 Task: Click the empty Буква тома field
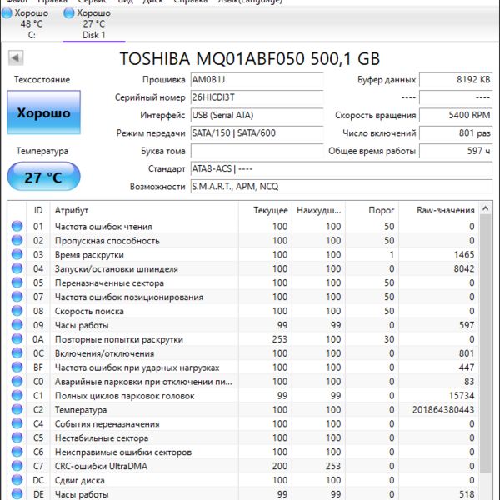click(257, 151)
